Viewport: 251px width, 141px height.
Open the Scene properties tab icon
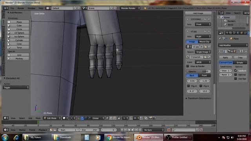pyautogui.click(x=235, y=33)
